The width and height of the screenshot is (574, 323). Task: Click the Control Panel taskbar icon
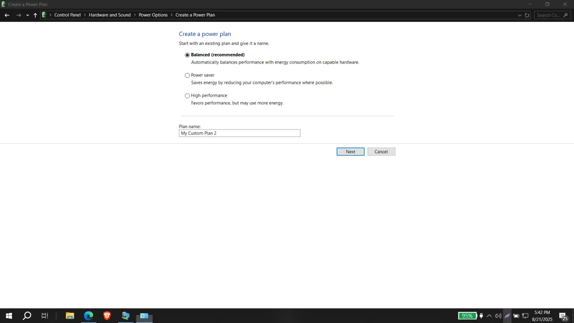click(x=144, y=316)
